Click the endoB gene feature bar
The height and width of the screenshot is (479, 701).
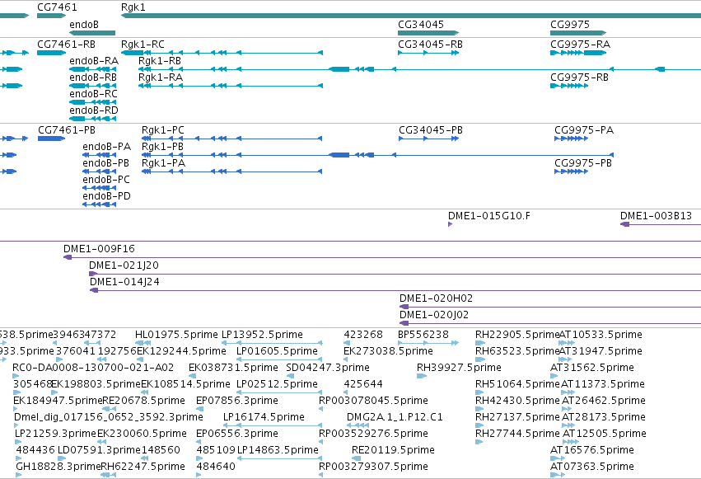click(92, 33)
